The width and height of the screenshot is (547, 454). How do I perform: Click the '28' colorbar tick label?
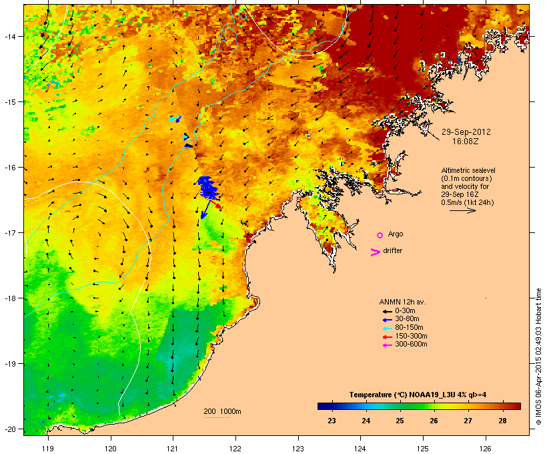pyautogui.click(x=502, y=421)
